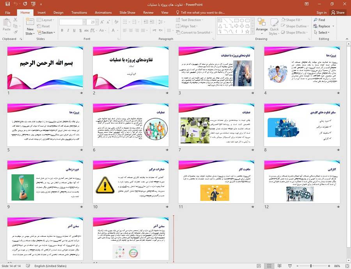The height and width of the screenshot is (269, 351).
Task: Open the Design ribbon tab
Action: click(58, 12)
